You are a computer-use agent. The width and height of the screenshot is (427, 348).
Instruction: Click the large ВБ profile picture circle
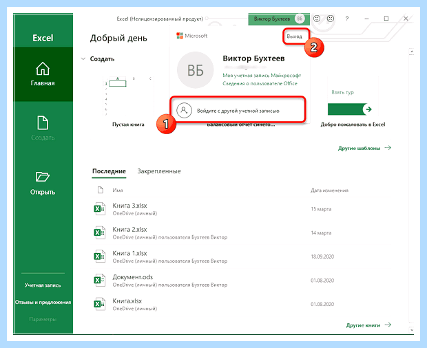196,70
